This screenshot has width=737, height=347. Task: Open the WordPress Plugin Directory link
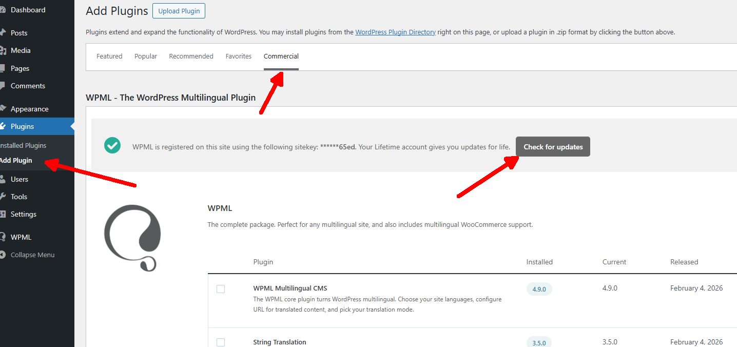[395, 32]
